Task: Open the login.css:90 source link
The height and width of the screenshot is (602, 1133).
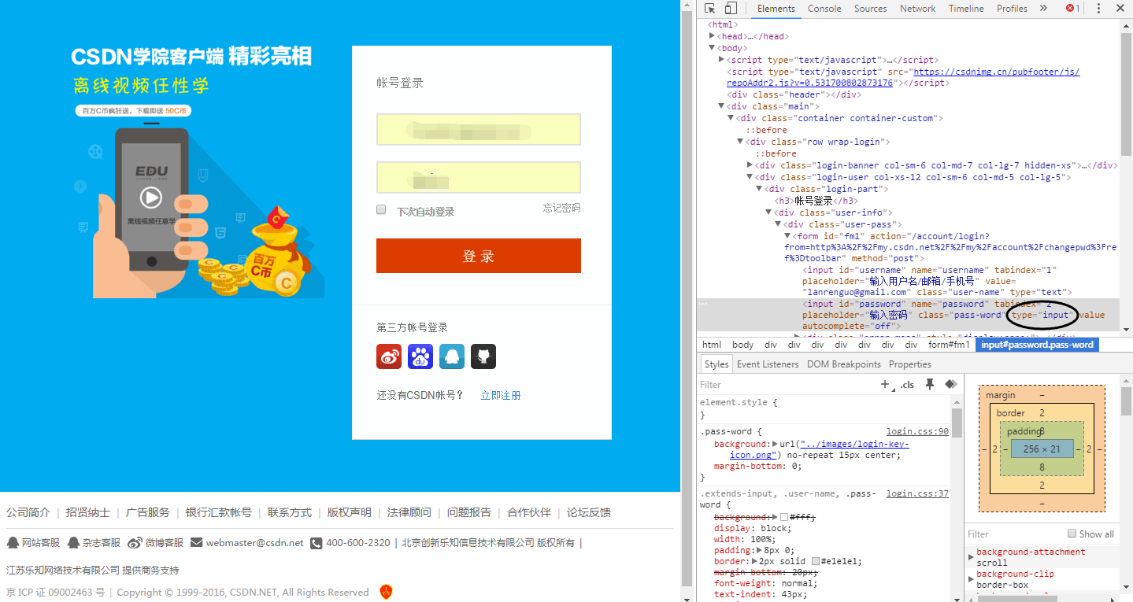Action: point(917,432)
